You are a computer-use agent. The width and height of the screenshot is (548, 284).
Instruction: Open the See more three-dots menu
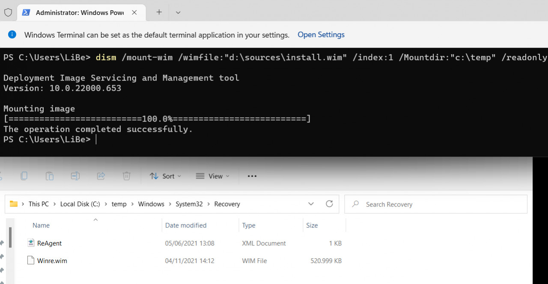point(252,176)
